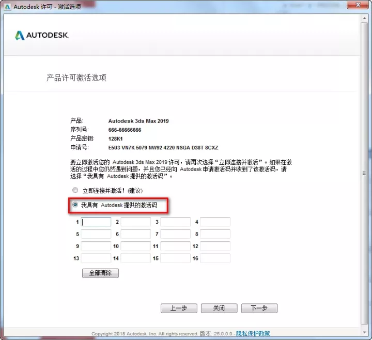Proceed with the 下一步 button
The width and height of the screenshot is (372, 340).
pos(259,308)
